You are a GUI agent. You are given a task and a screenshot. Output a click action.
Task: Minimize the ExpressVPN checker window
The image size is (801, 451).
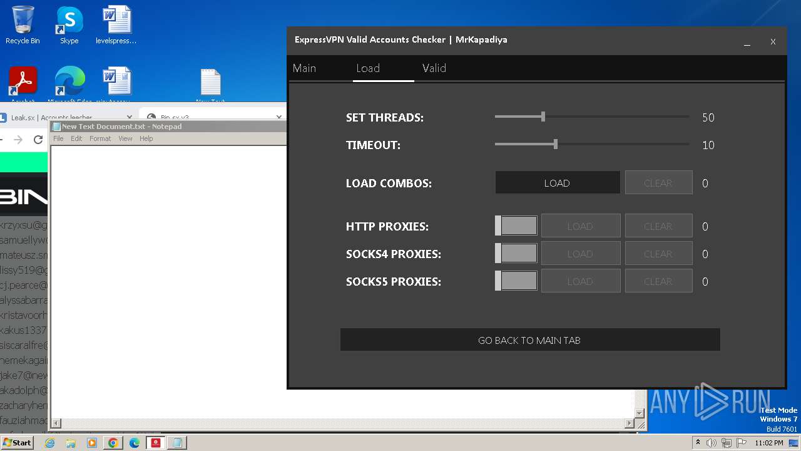tap(747, 42)
